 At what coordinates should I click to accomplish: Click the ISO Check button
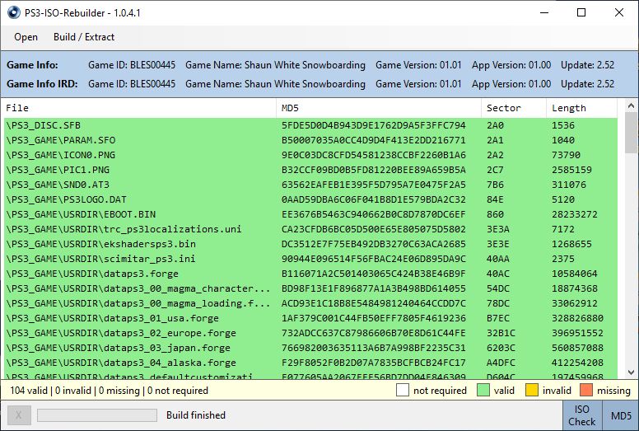point(581,415)
